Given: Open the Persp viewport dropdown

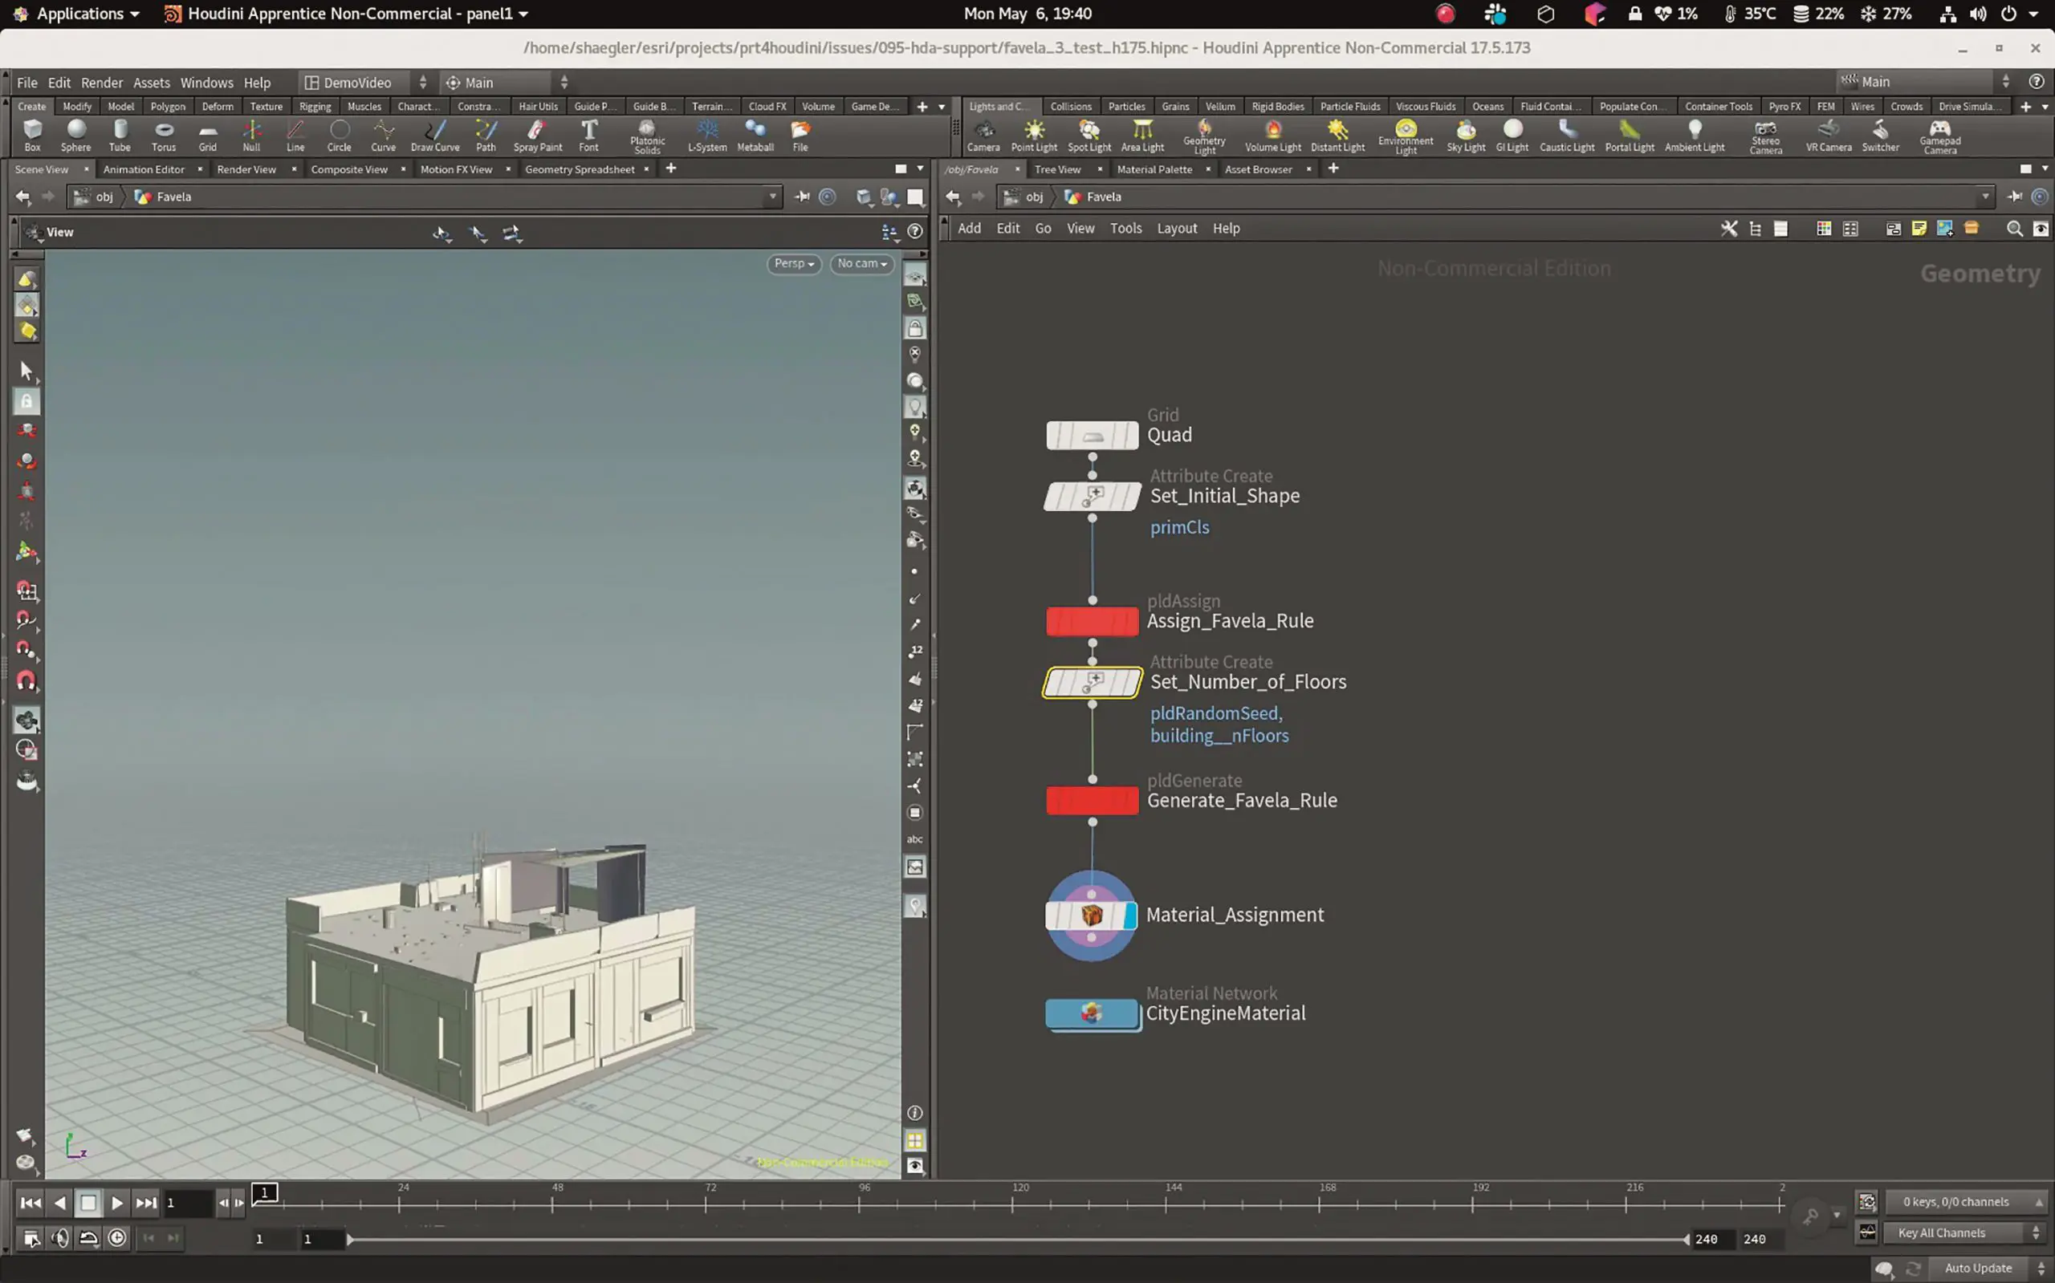Looking at the screenshot, I should tap(794, 264).
